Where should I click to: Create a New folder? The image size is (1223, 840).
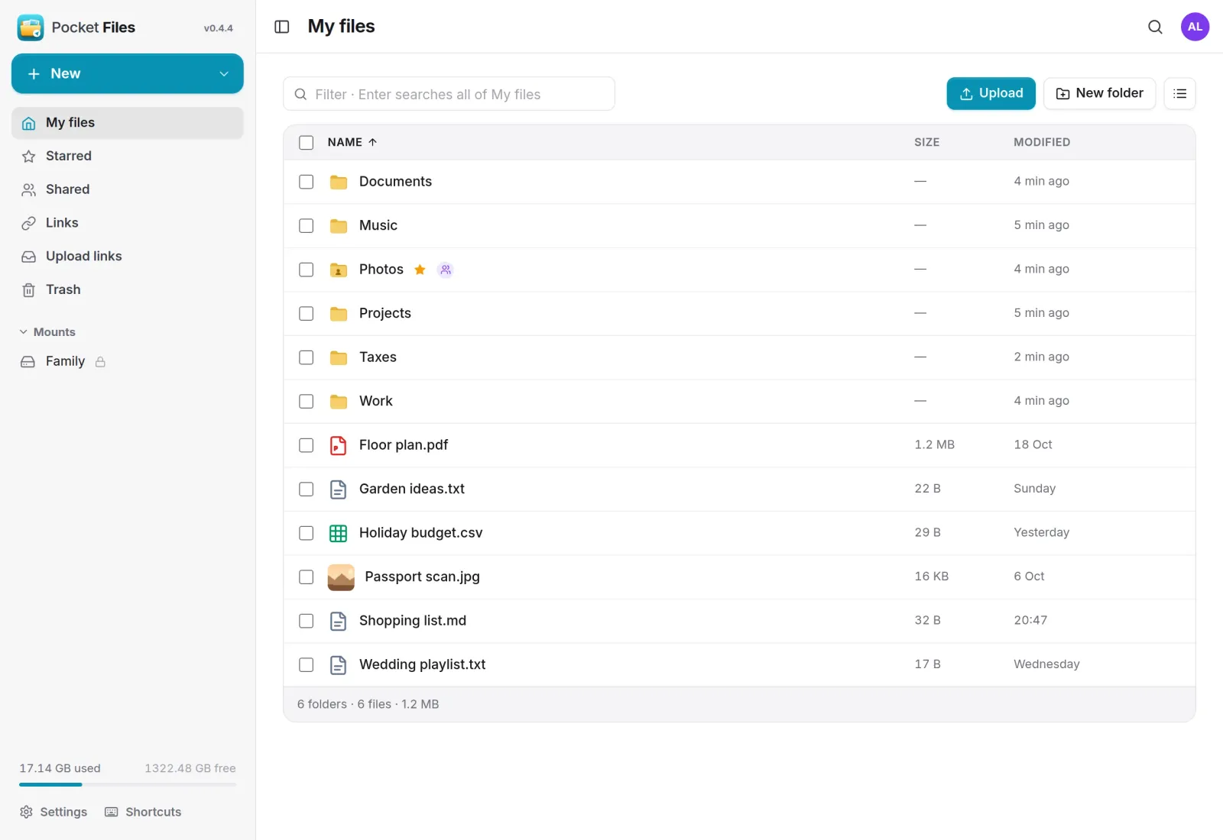(x=1099, y=93)
